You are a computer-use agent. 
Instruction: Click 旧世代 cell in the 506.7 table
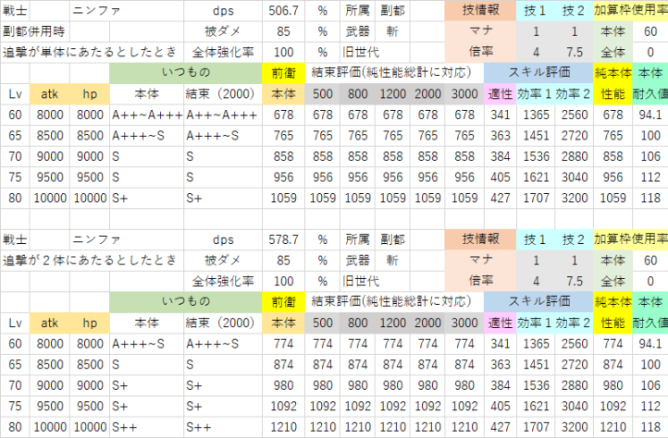coord(361,53)
